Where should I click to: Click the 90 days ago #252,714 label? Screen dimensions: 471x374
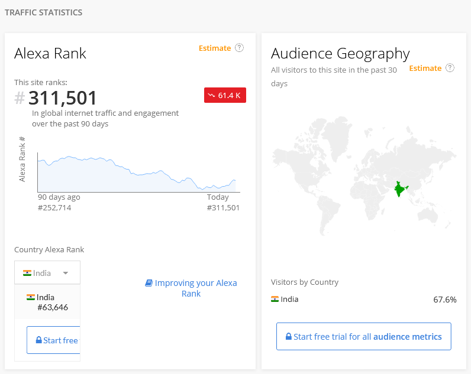pos(59,202)
